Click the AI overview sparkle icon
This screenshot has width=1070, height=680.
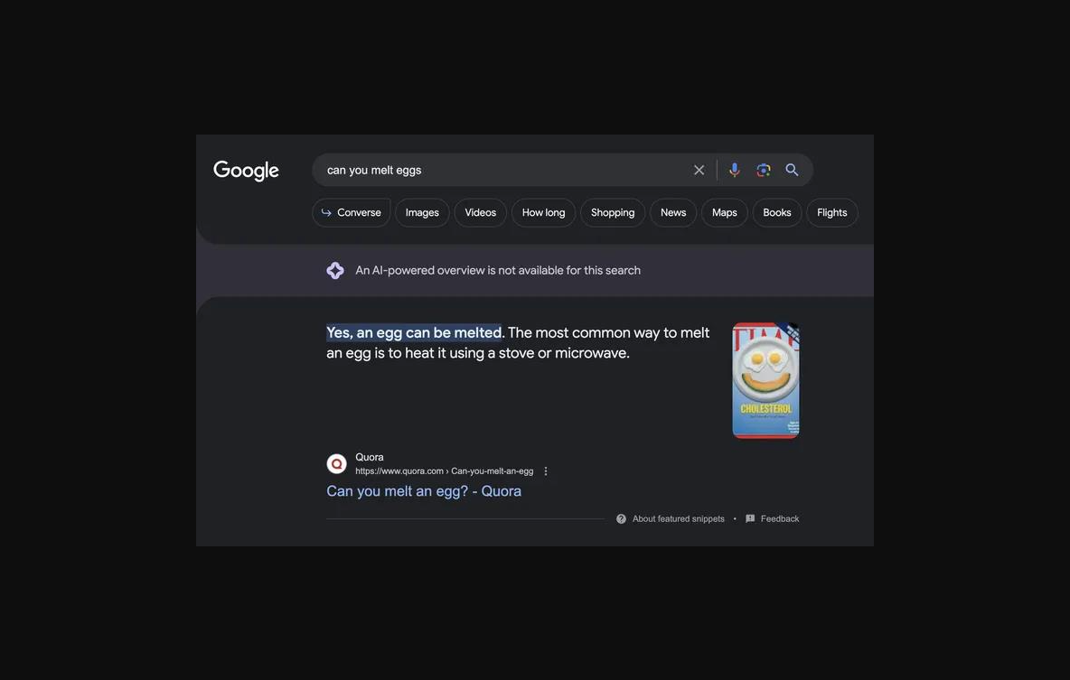335,270
